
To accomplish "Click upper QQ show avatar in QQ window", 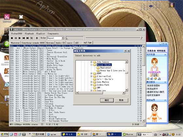I will click(154, 67).
